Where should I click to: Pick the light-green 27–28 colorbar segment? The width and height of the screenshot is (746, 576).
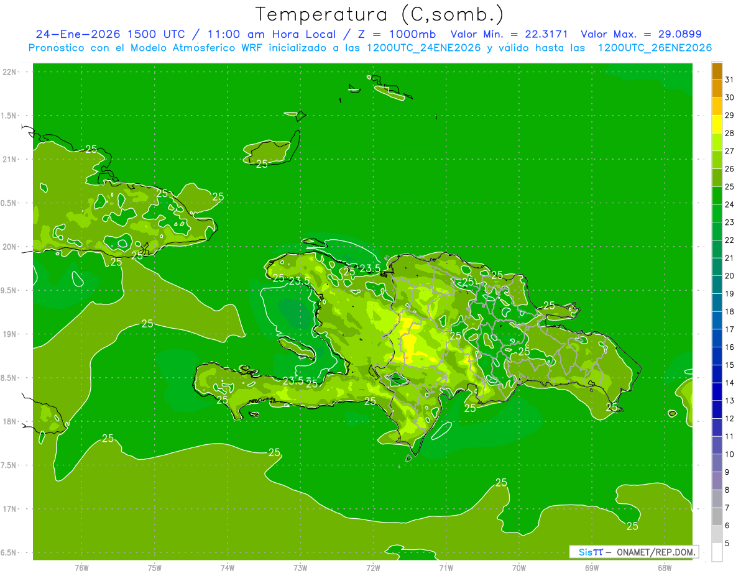[x=717, y=142]
